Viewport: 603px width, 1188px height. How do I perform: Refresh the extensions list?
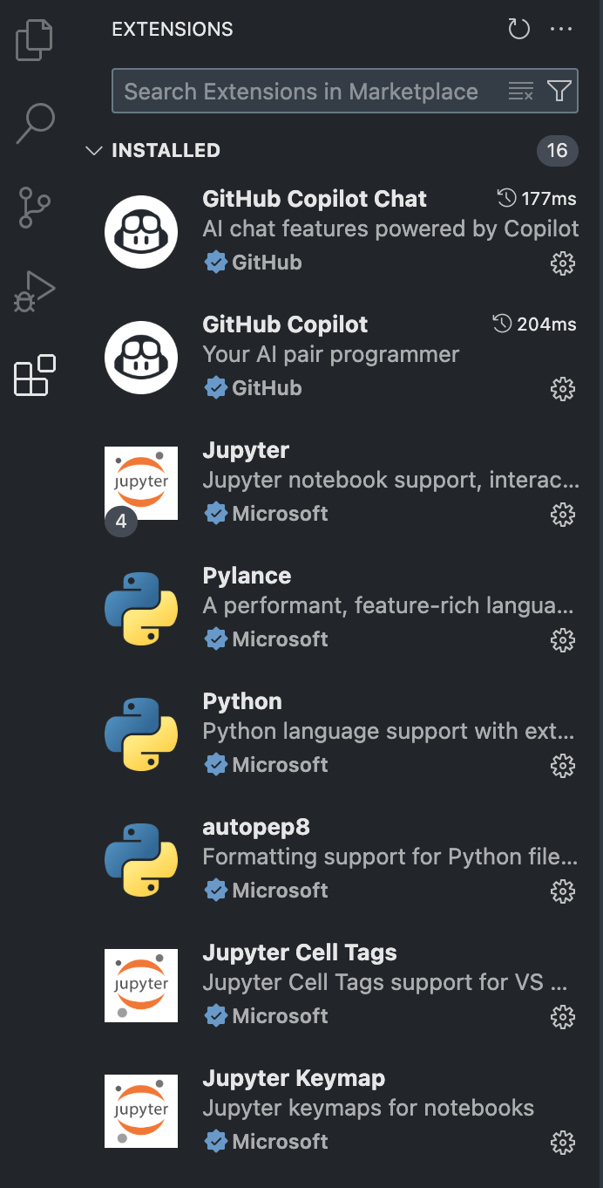(x=518, y=30)
